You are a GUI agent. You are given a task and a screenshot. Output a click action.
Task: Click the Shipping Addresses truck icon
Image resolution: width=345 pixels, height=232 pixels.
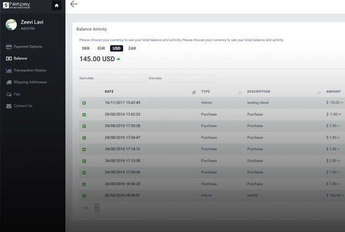pyautogui.click(x=9, y=82)
